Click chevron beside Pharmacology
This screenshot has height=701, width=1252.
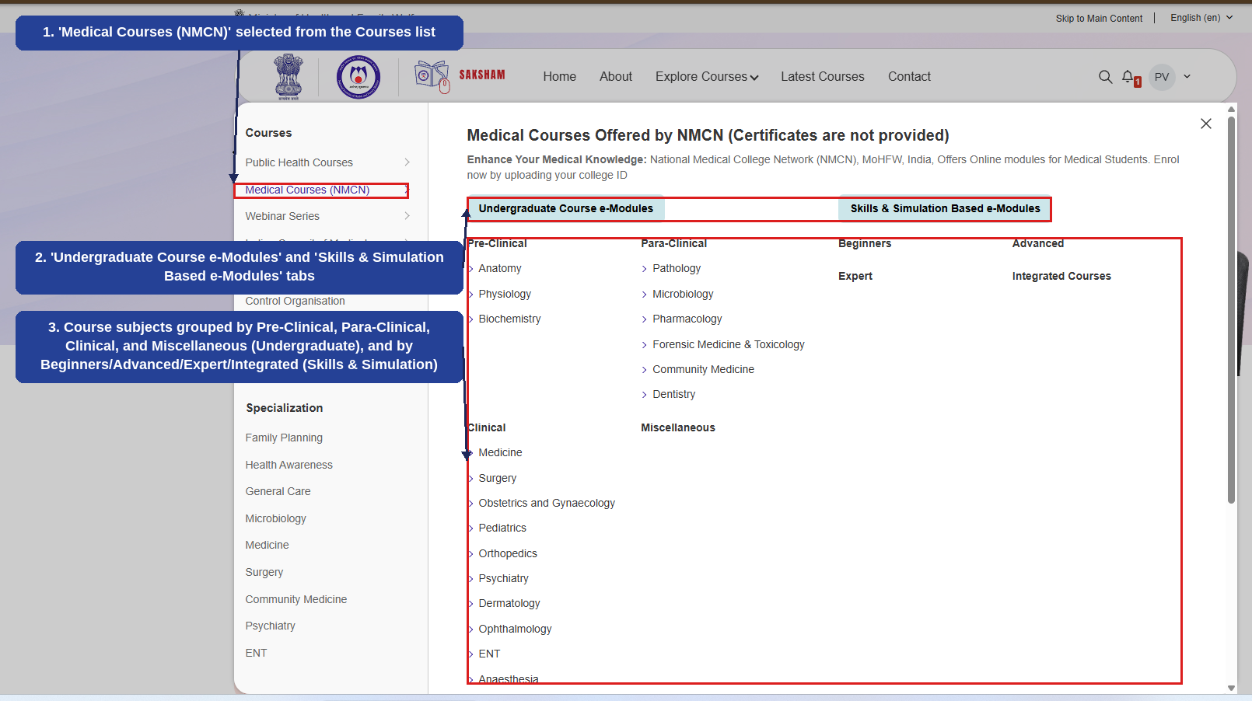pyautogui.click(x=644, y=319)
